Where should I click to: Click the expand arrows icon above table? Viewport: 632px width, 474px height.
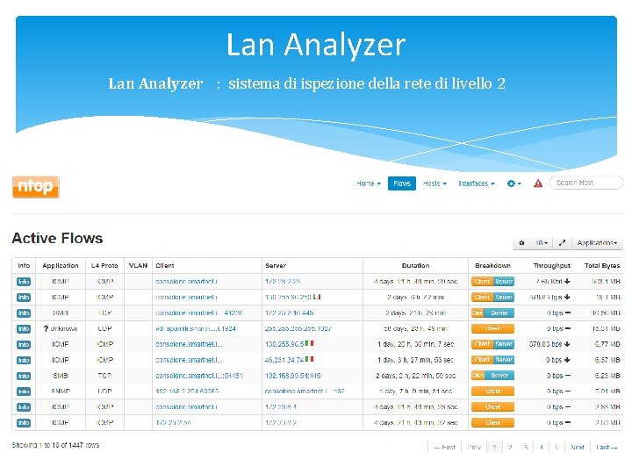click(x=563, y=242)
